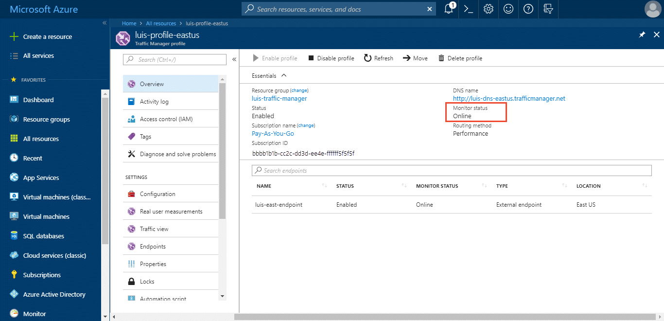The image size is (664, 321).
Task: Click the Move button in the toolbar
Action: pos(415,58)
